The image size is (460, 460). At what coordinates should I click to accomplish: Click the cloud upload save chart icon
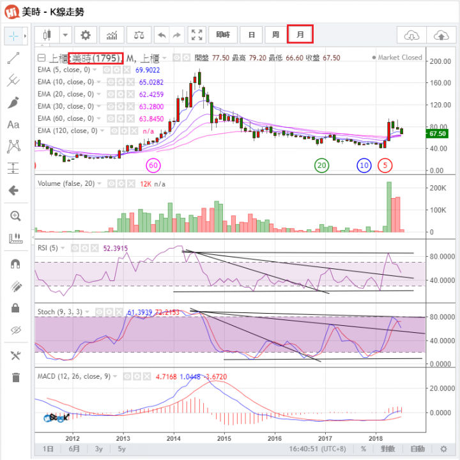click(441, 36)
